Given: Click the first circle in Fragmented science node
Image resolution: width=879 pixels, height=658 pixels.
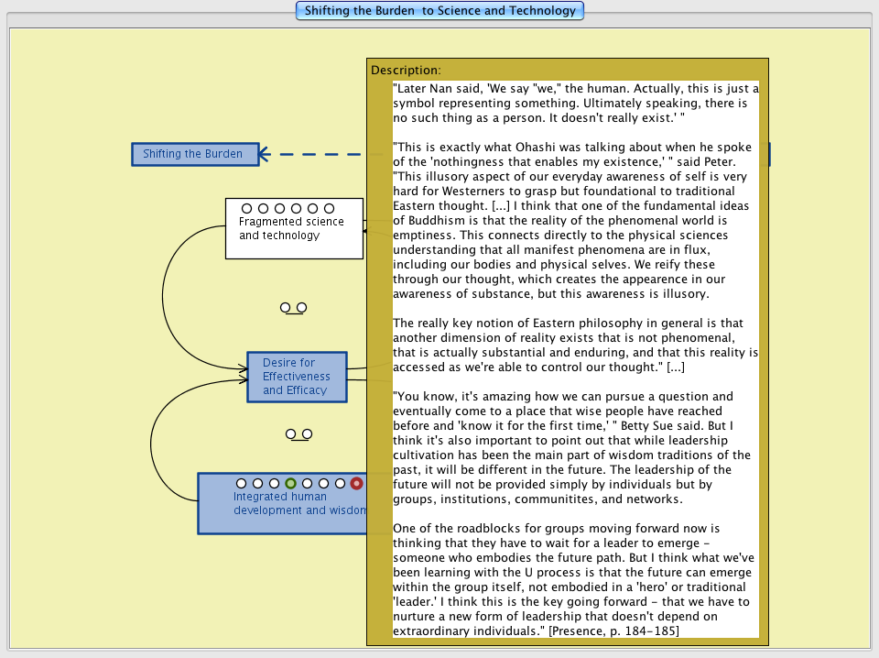Looking at the screenshot, I should (x=246, y=208).
